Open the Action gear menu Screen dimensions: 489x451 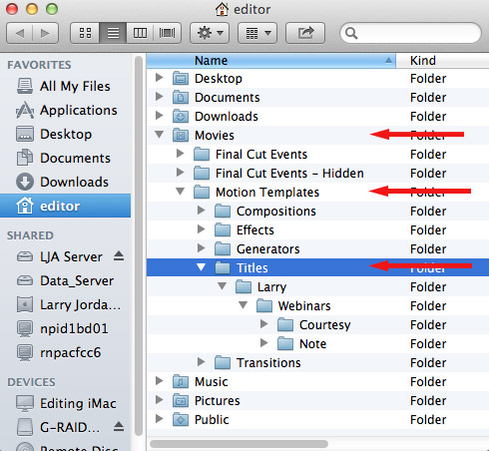point(210,33)
